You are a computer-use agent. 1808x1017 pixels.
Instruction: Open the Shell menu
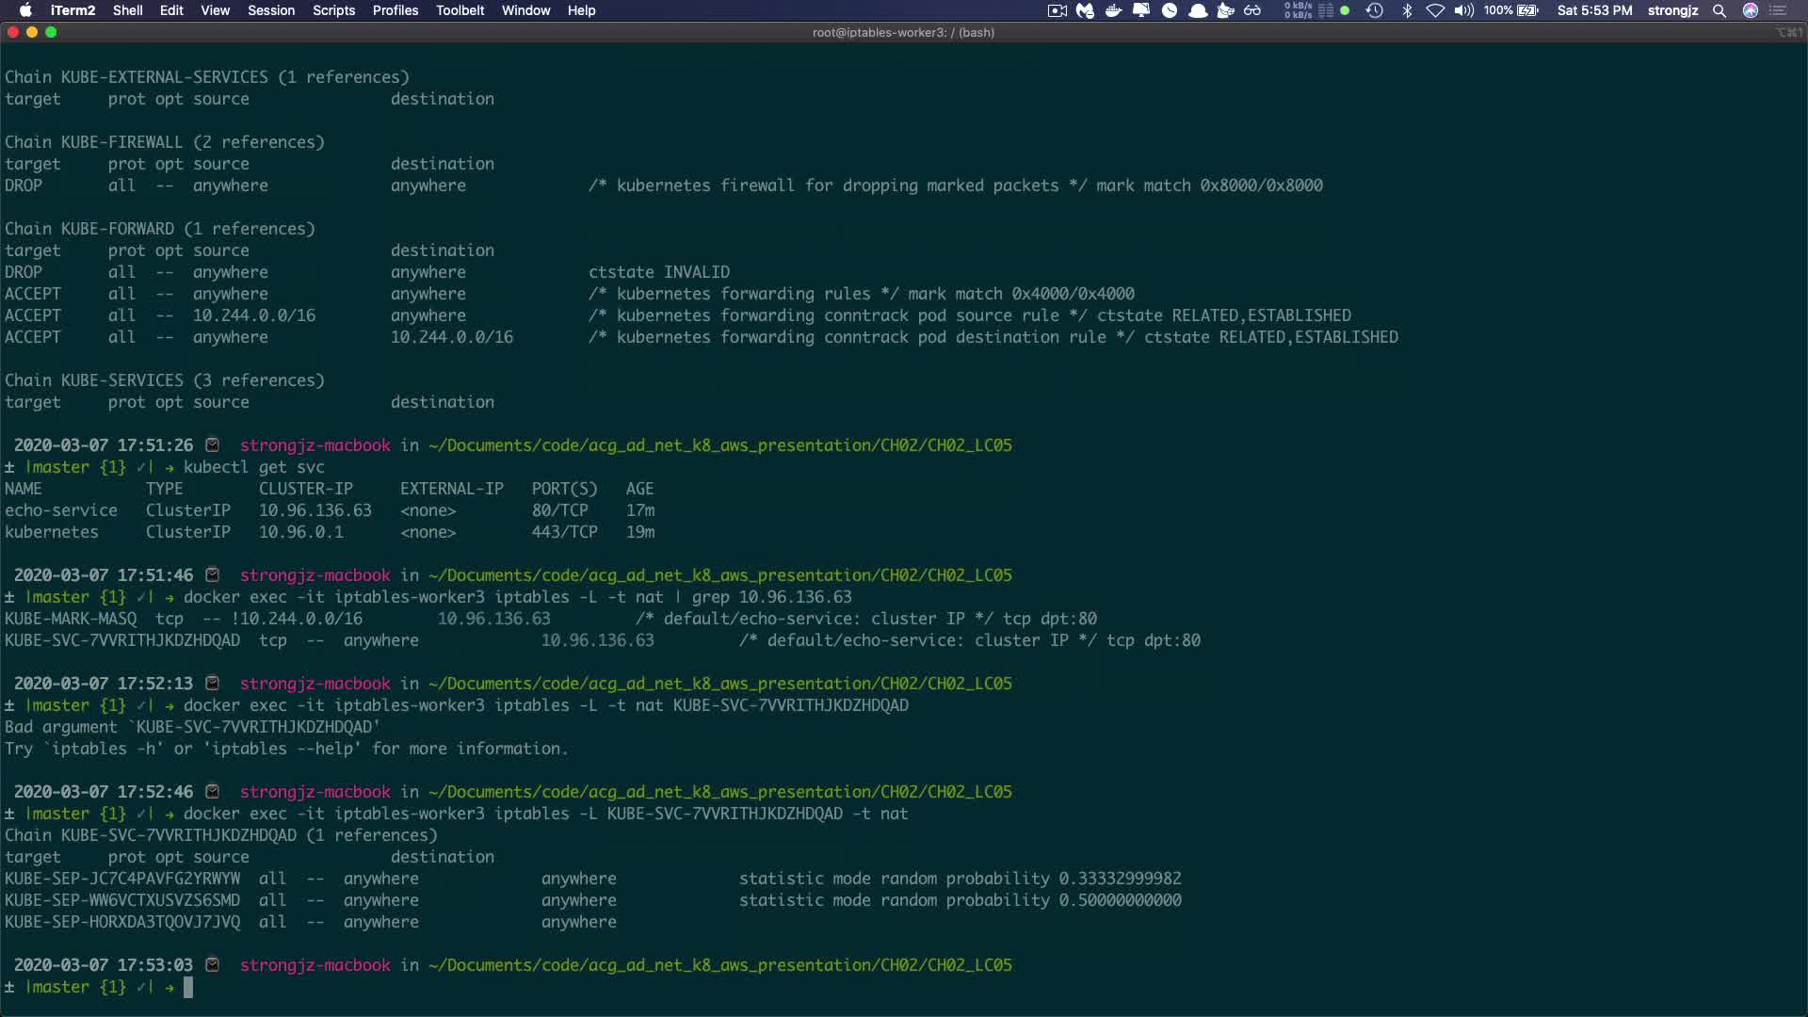point(127,10)
